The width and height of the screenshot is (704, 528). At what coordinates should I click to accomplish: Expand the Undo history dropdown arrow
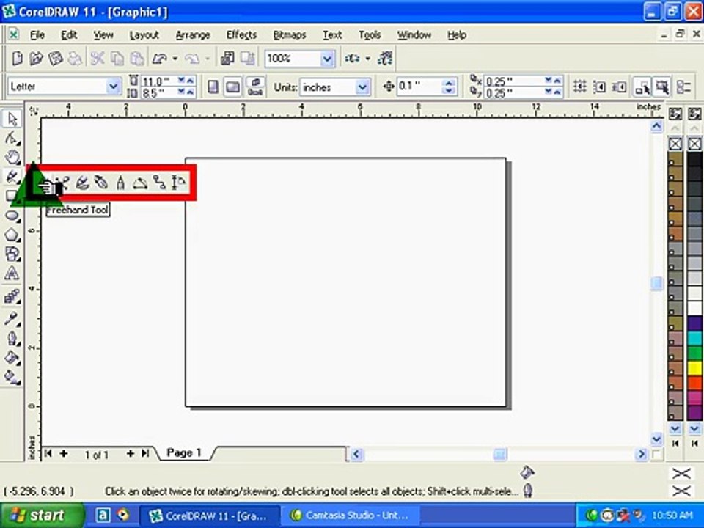pyautogui.click(x=175, y=59)
